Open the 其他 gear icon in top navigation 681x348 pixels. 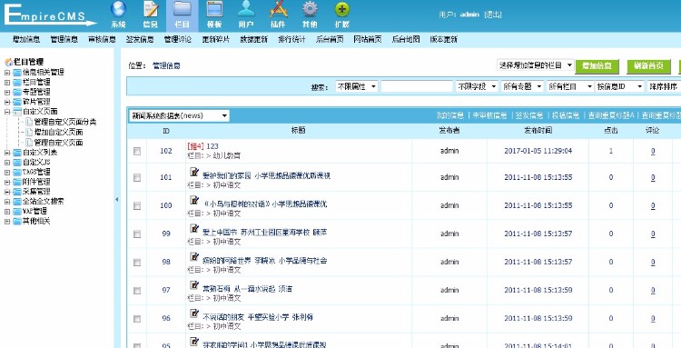pyautogui.click(x=310, y=9)
